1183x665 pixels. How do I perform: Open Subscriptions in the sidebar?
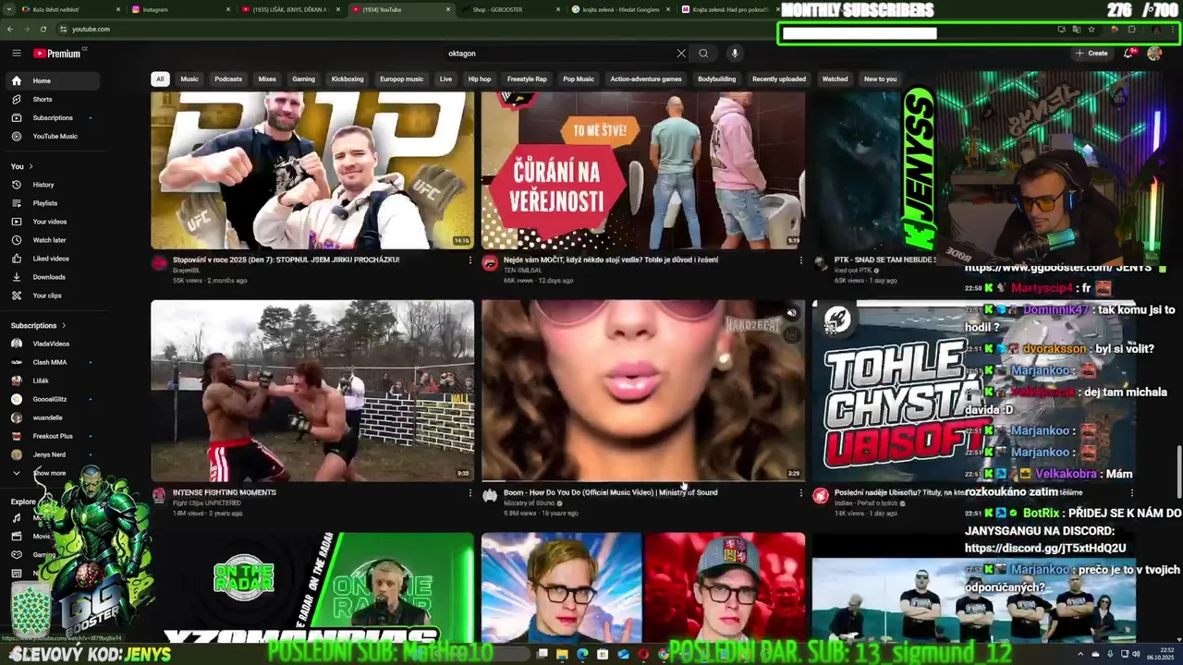coord(52,117)
